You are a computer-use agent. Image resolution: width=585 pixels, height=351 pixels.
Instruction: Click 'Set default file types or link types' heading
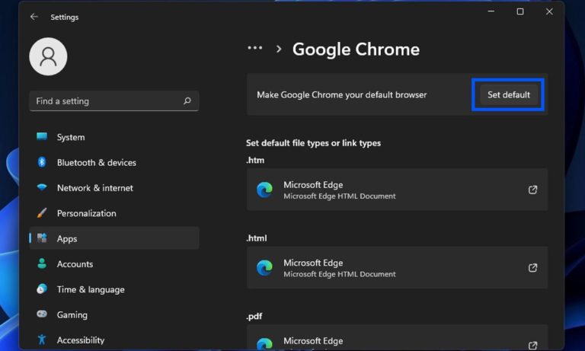313,143
